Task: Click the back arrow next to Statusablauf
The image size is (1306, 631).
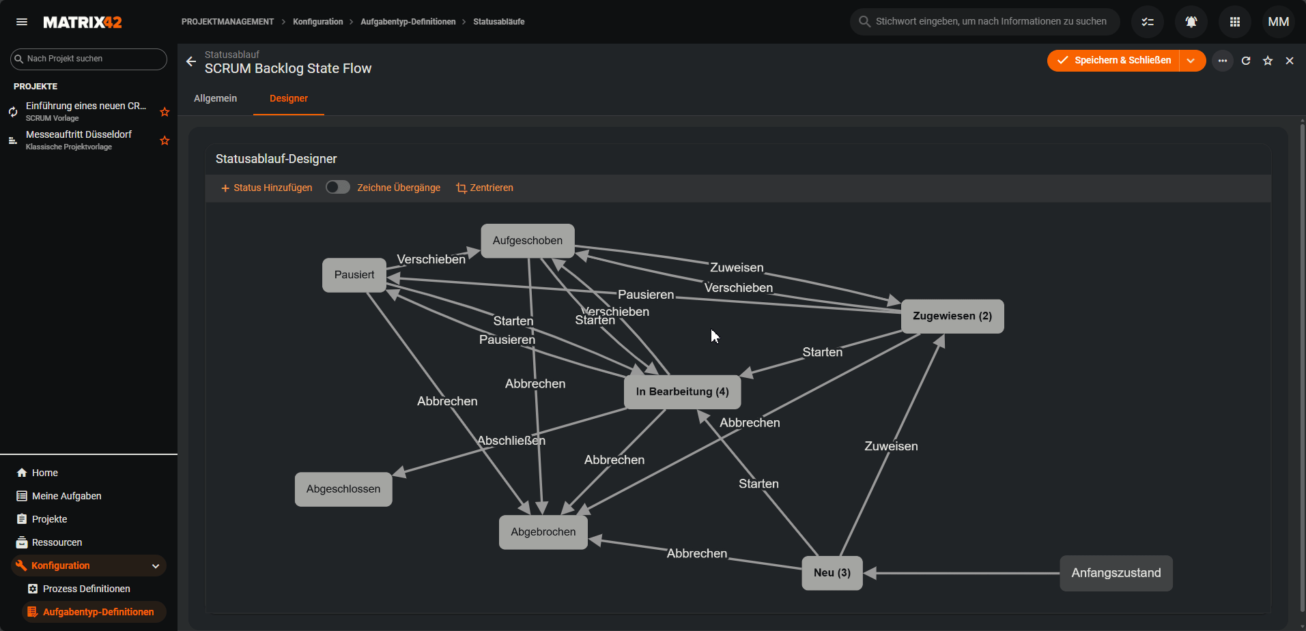Action: (191, 61)
